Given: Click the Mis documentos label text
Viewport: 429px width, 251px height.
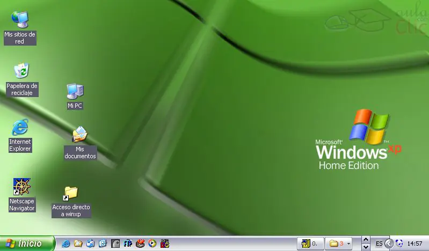Looking at the screenshot, I should pos(80,152).
